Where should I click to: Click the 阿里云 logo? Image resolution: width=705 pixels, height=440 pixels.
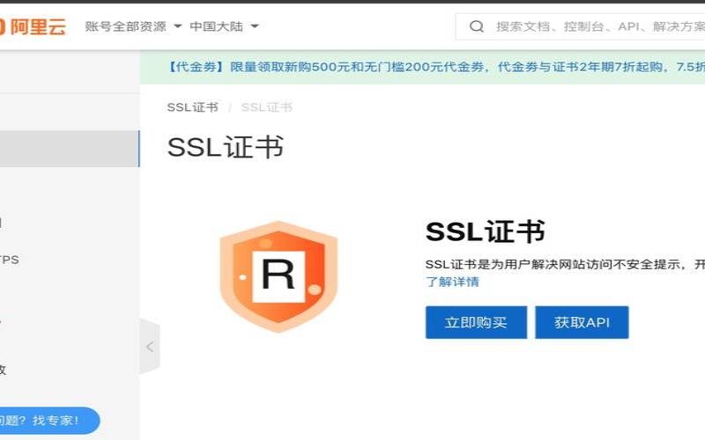33,27
